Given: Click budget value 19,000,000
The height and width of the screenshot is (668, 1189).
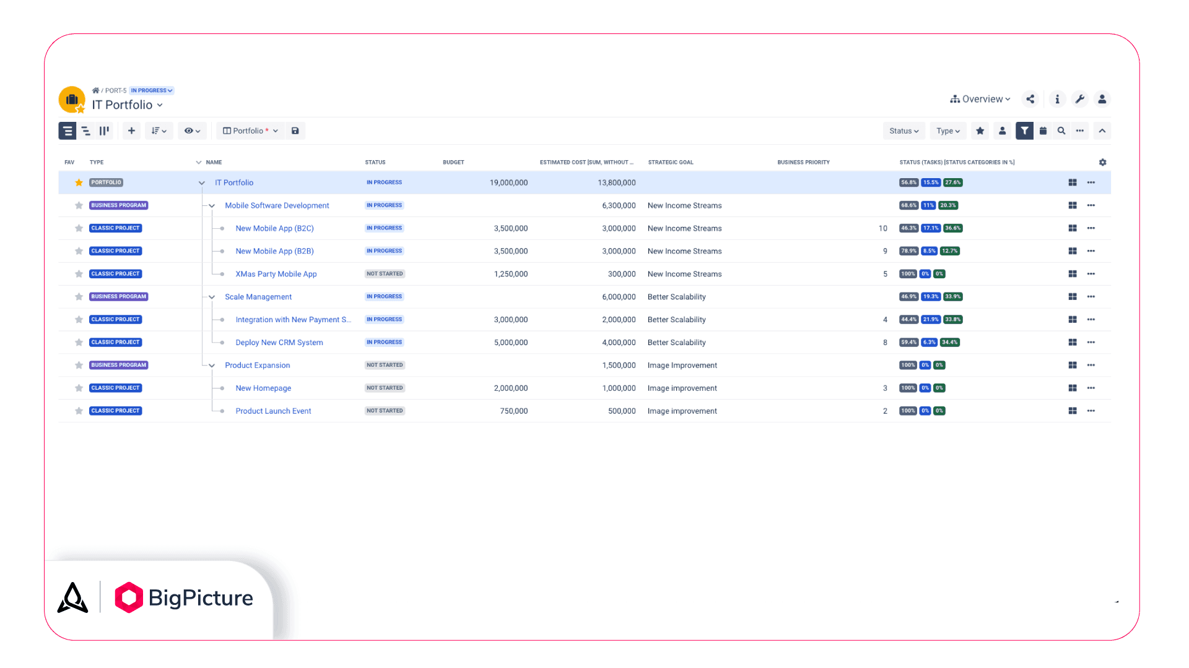Looking at the screenshot, I should tap(508, 182).
